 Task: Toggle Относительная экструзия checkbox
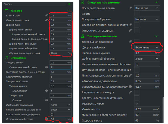tap(137, 31)
